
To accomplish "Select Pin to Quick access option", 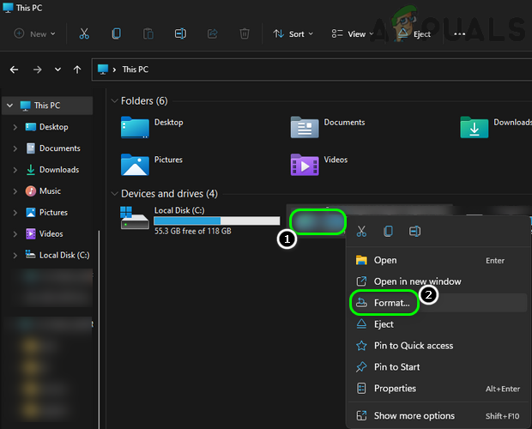I will coord(414,345).
